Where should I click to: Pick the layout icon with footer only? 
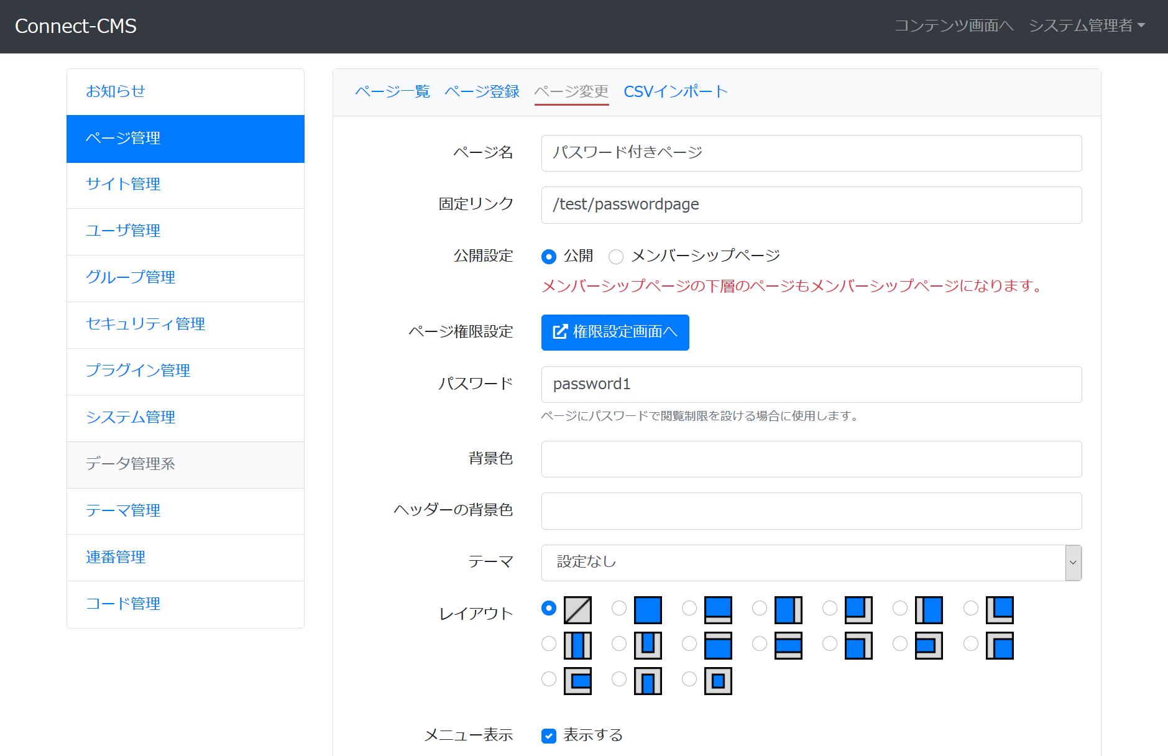[718, 610]
